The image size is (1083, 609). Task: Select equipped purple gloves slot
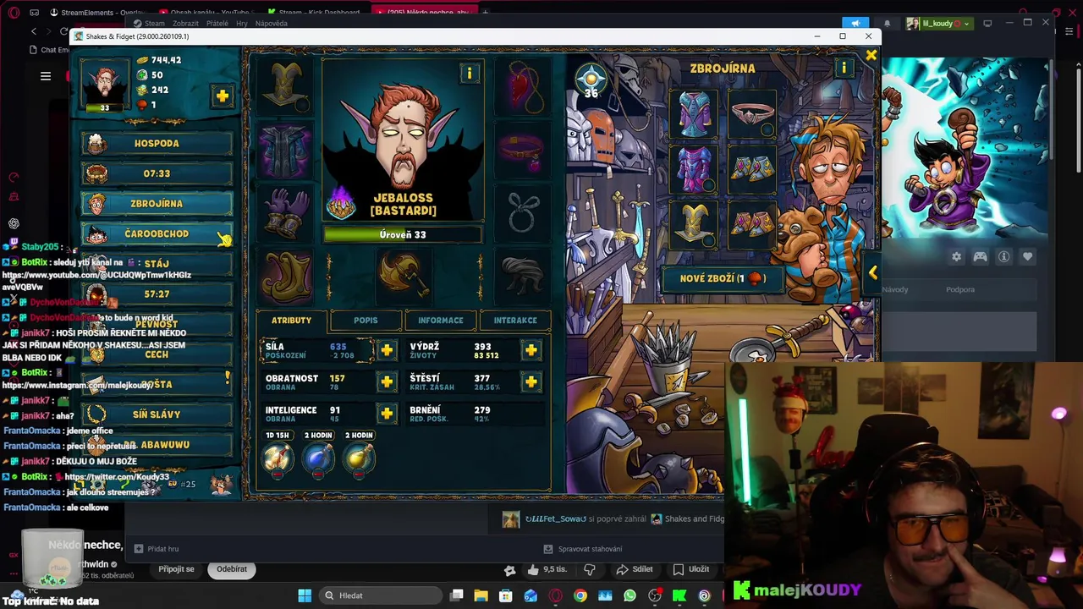286,212
